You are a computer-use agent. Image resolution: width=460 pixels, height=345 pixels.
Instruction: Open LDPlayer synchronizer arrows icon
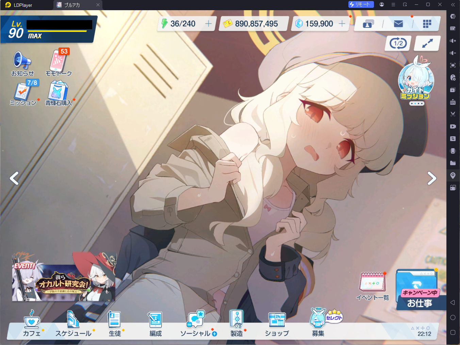pos(453,139)
